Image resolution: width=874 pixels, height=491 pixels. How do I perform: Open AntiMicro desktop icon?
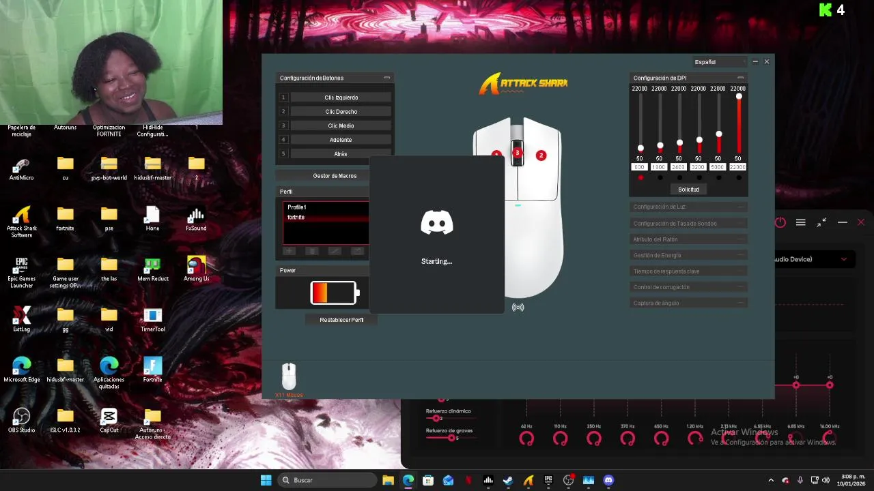21,169
